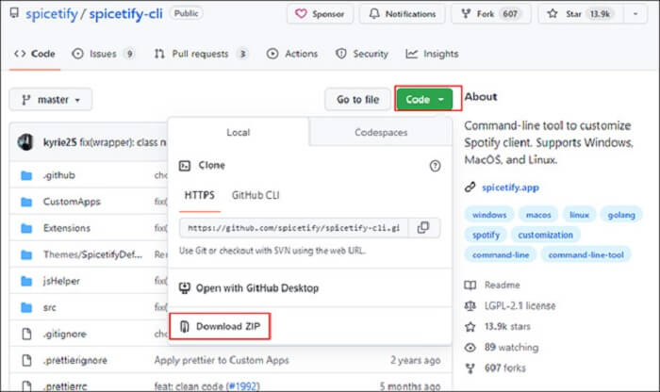
Task: Open the 89 watching link
Action: coord(511,348)
